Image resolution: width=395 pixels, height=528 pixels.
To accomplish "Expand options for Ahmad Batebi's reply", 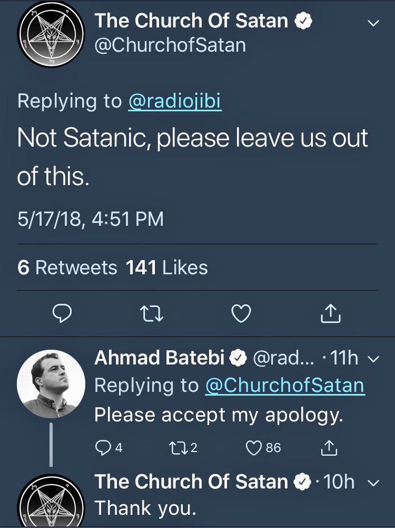I will coord(373,359).
